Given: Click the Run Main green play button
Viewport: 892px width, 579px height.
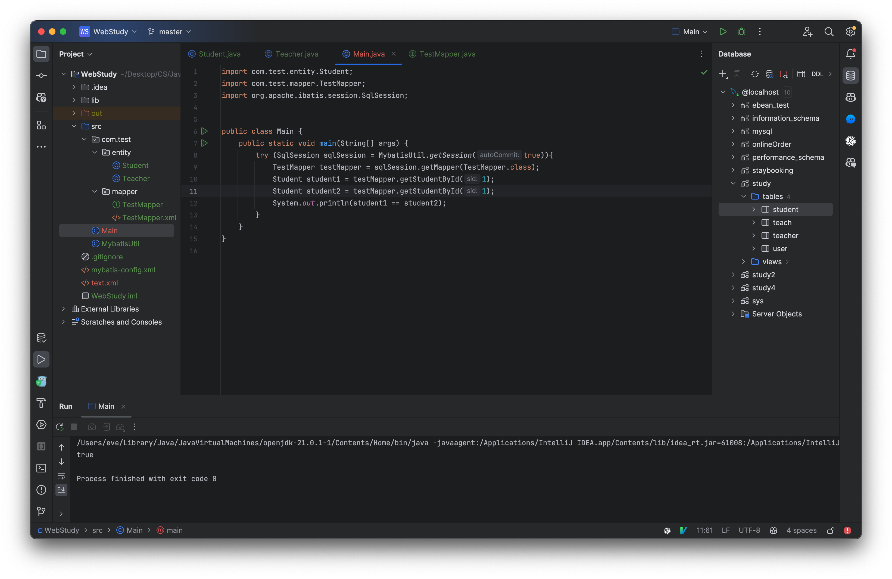Looking at the screenshot, I should 723,32.
